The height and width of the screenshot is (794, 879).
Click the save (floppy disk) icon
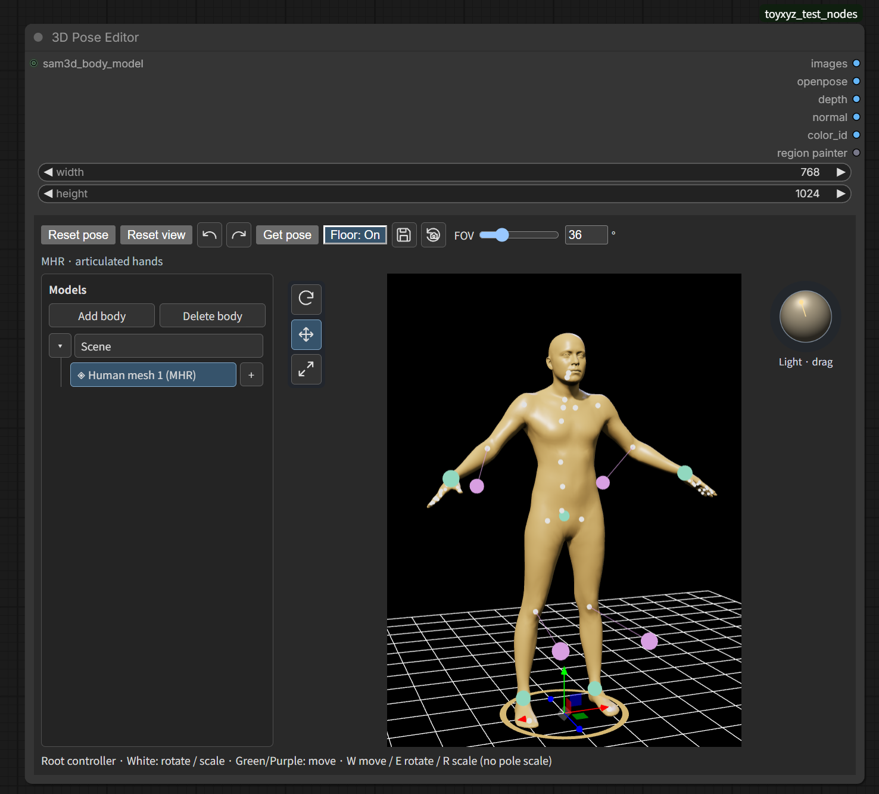pos(404,235)
